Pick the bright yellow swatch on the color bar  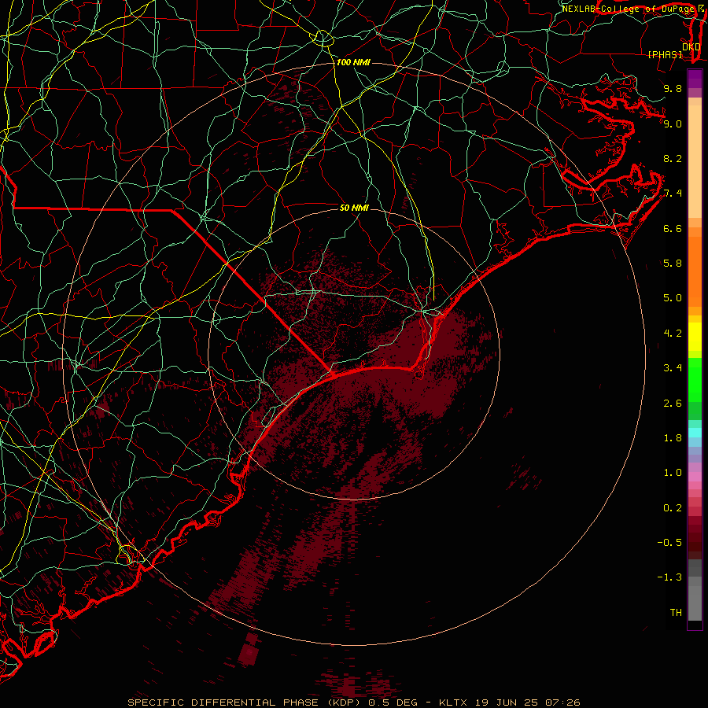[x=695, y=337]
